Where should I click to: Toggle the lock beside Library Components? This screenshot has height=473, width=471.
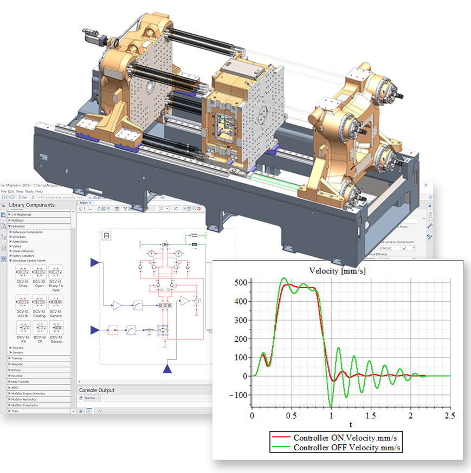click(3, 205)
